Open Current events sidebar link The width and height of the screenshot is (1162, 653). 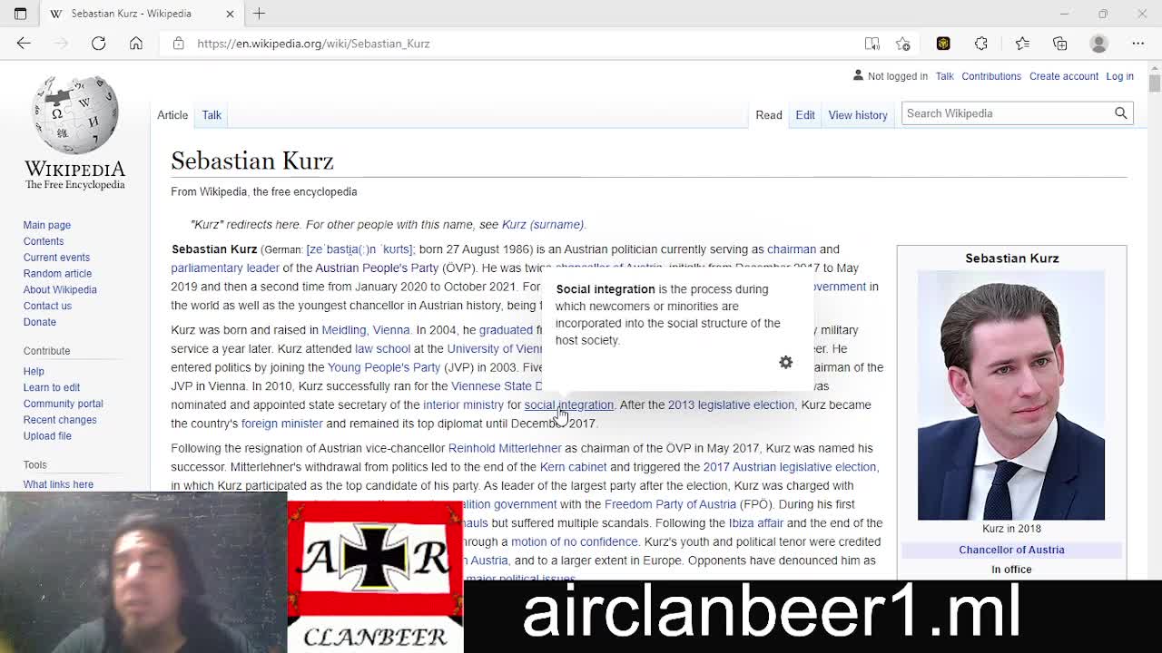(56, 258)
